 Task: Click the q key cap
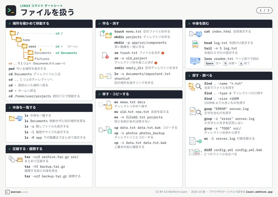(x=241, y=63)
